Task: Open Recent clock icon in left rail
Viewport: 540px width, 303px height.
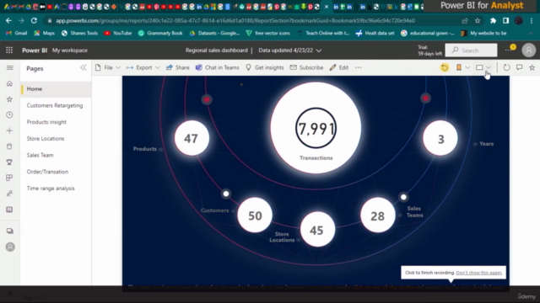Action: [9, 114]
